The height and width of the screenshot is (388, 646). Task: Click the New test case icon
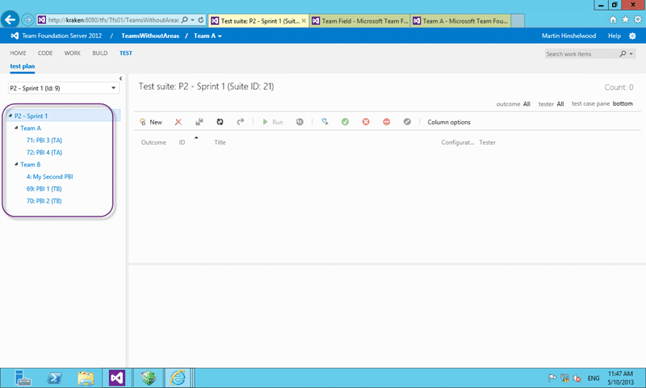coord(143,121)
